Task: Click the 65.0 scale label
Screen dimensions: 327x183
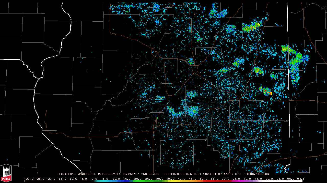Action: click(x=237, y=179)
